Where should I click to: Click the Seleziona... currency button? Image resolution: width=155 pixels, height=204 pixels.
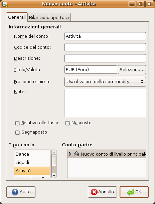[x=132, y=70]
